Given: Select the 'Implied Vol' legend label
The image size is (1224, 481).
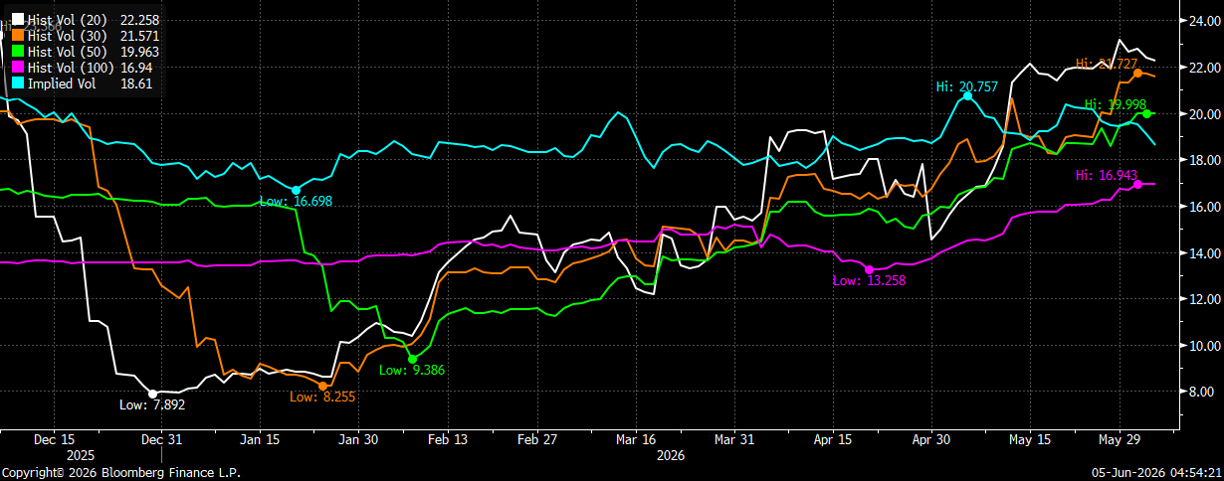Looking at the screenshot, I should pyautogui.click(x=62, y=83).
